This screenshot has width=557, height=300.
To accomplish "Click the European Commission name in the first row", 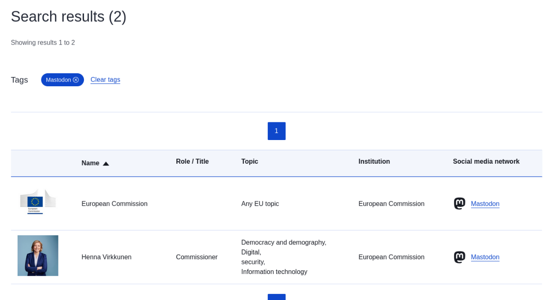I will [x=114, y=204].
